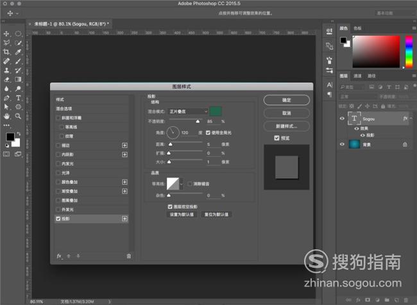Select the Shape tool
The image size is (417, 305).
pos(18,107)
